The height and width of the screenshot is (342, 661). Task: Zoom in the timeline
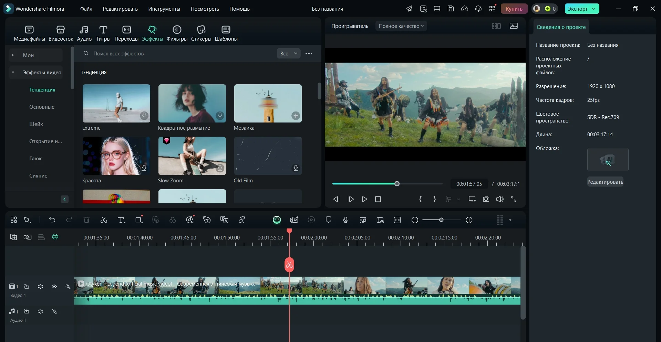[469, 220]
